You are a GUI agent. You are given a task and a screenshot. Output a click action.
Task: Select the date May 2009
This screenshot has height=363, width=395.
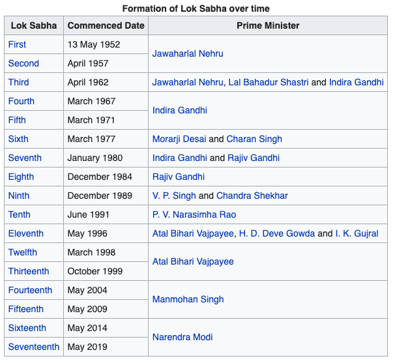87,309
